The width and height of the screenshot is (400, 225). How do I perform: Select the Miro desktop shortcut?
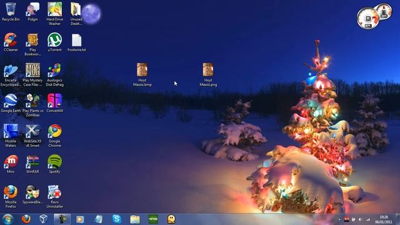11,164
